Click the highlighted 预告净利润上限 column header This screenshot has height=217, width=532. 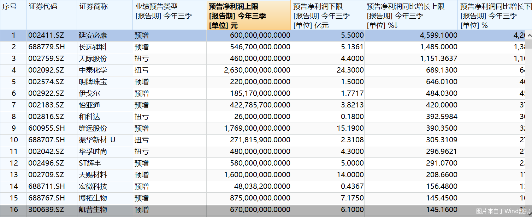249,15
